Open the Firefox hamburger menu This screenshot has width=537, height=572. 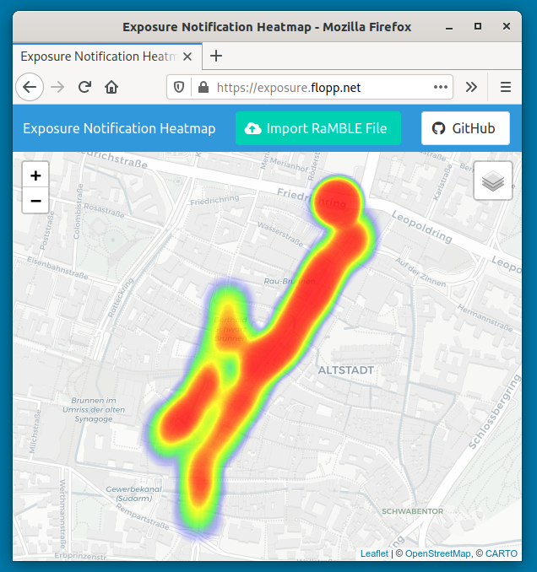pos(505,87)
